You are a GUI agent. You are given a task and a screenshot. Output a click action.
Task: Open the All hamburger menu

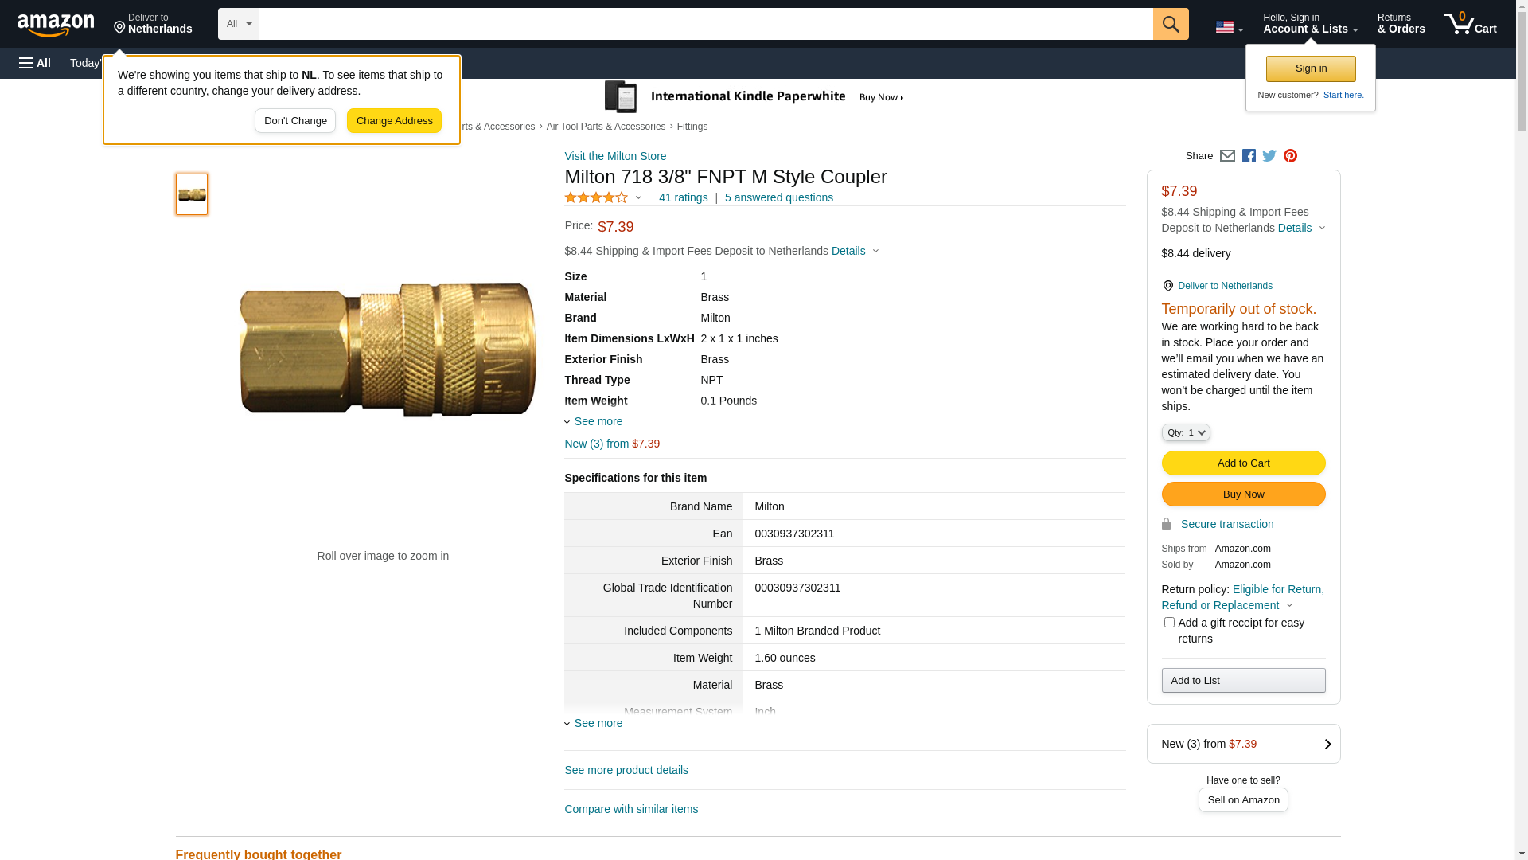pyautogui.click(x=35, y=63)
